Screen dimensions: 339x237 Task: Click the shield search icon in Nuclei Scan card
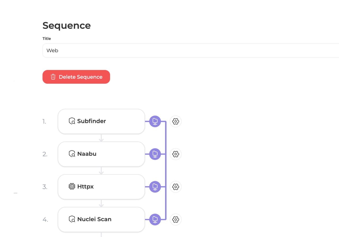click(72, 219)
